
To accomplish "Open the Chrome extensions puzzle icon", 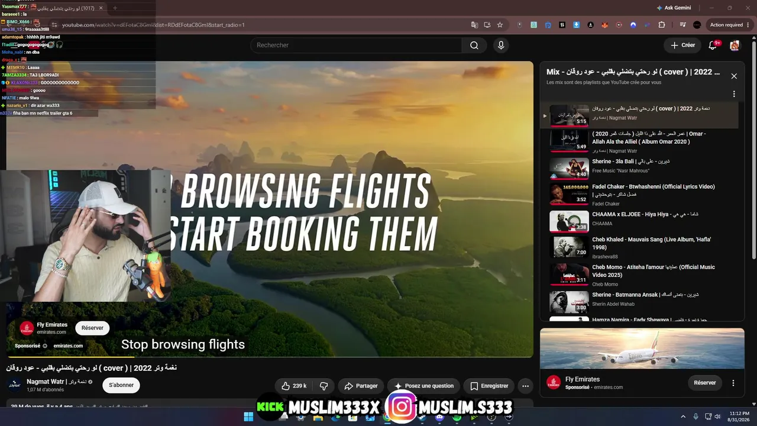I will coord(662,25).
